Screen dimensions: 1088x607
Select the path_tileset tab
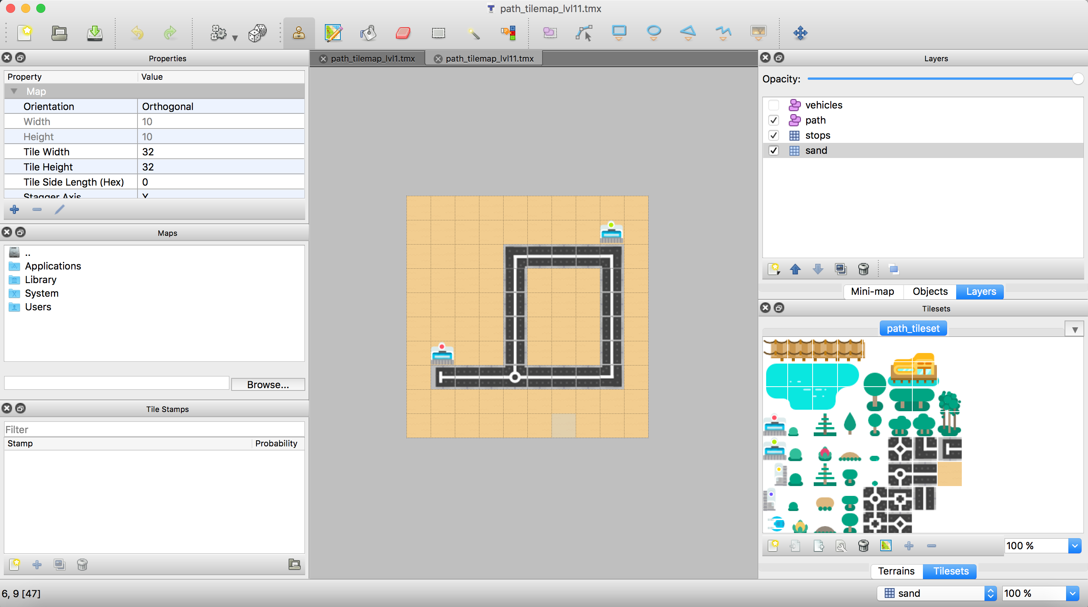coord(913,328)
